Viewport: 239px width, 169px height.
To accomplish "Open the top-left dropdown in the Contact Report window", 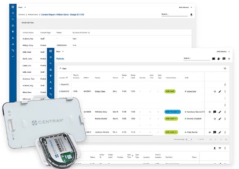I will [x=22, y=7].
